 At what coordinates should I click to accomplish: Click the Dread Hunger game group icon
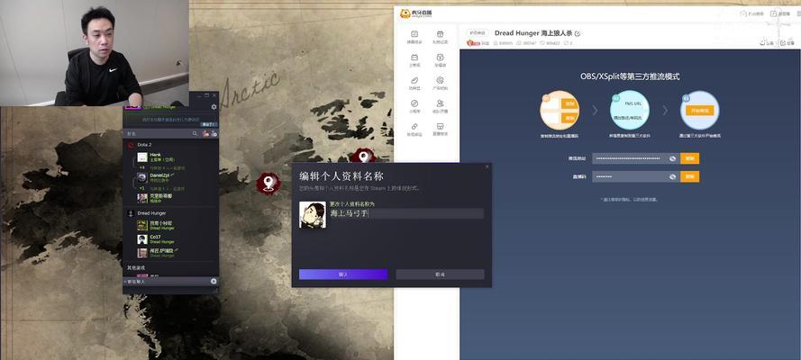tap(130, 212)
